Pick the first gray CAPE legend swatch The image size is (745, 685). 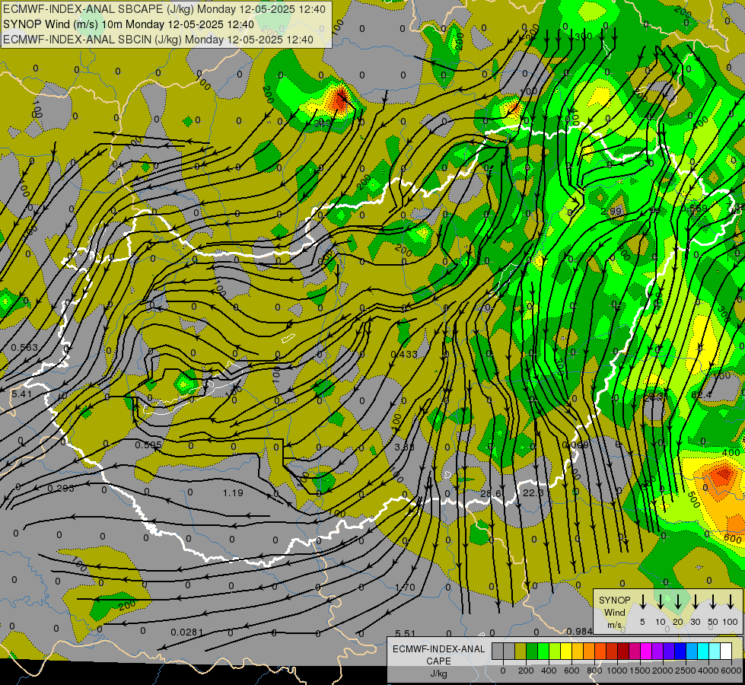click(498, 652)
